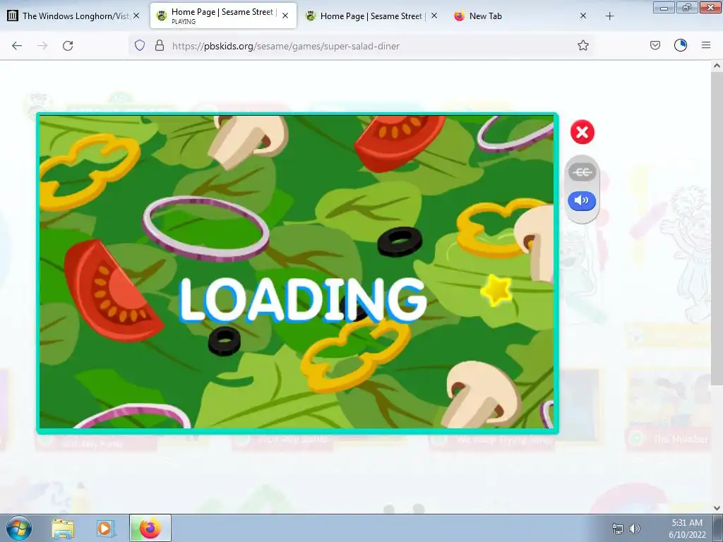723x542 pixels.
Task: View site security lock information
Action: point(160,45)
